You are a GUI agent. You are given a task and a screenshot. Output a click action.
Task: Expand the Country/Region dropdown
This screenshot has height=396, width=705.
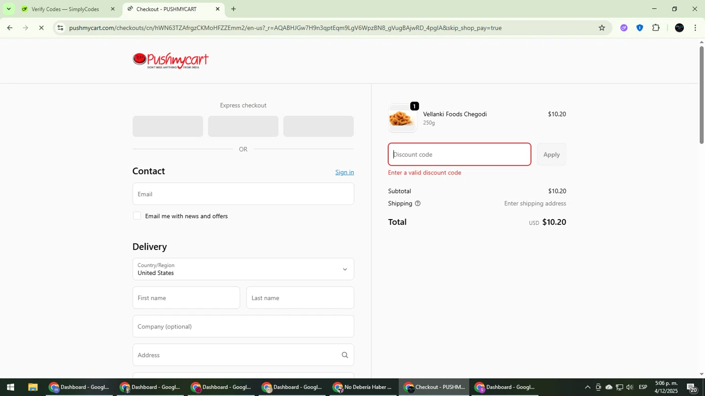[243, 269]
